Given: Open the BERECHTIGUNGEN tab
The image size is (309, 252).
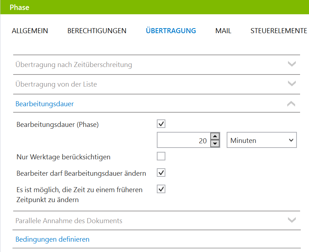Looking at the screenshot, I should (x=97, y=31).
